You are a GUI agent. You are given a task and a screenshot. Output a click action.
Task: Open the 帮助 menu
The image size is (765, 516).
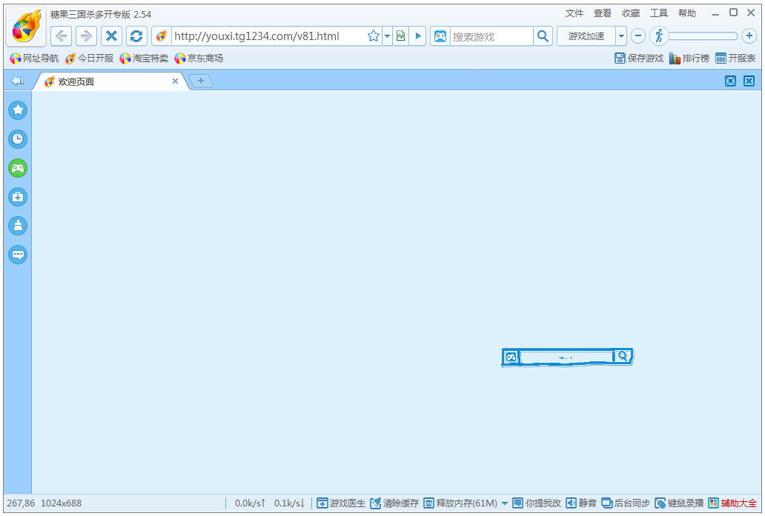(x=687, y=13)
